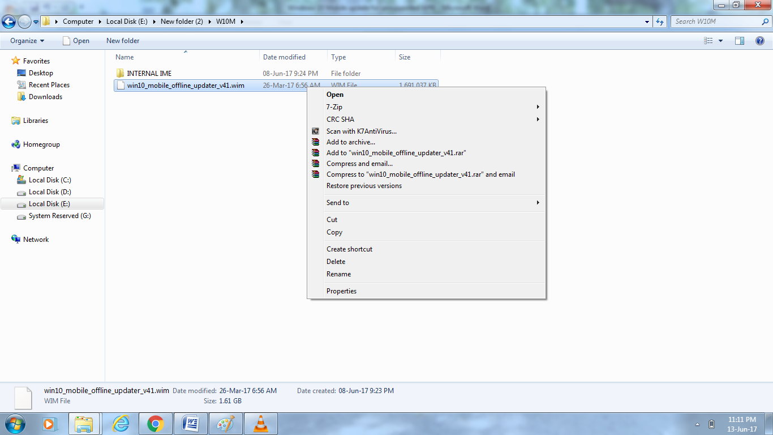Click the search magnifier icon
The height and width of the screenshot is (435, 773).
[766, 22]
